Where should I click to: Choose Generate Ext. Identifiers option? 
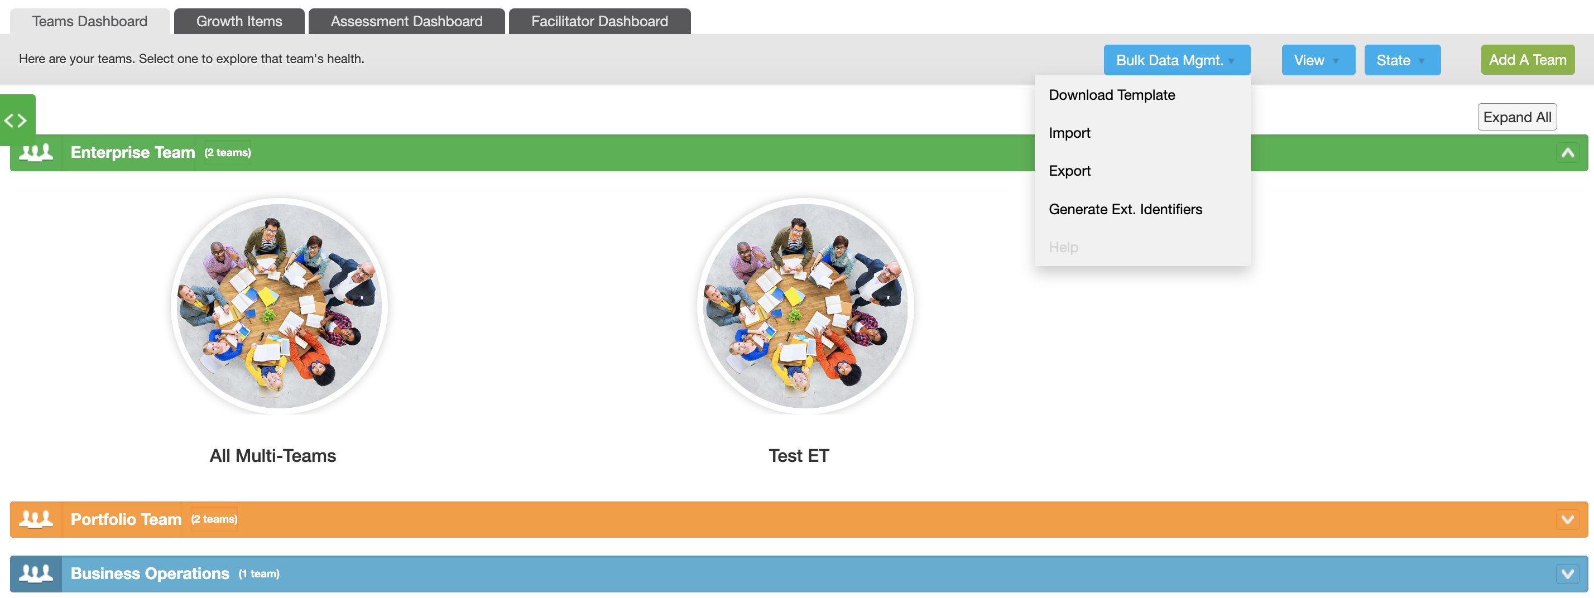[x=1125, y=209]
